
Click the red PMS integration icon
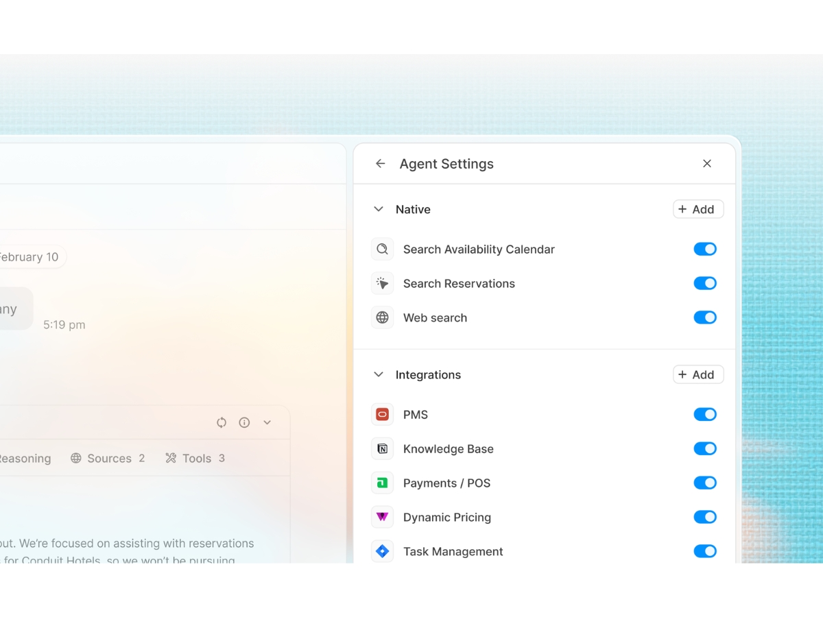pos(383,414)
